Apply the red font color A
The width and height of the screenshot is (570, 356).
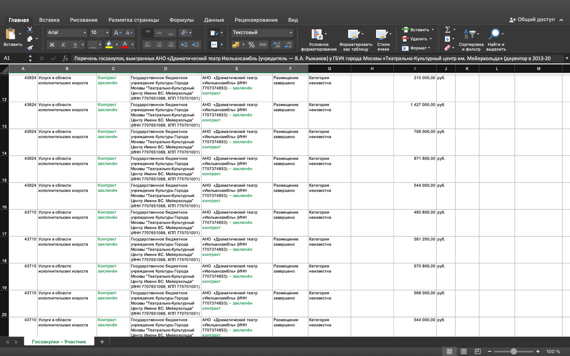click(125, 45)
